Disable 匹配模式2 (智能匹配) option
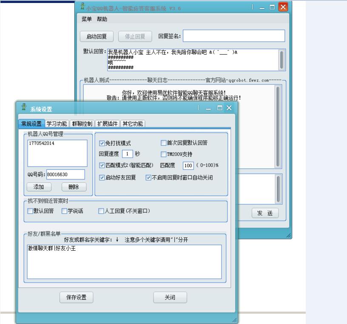Viewport: 347px width, 324px height. pyautogui.click(x=102, y=166)
